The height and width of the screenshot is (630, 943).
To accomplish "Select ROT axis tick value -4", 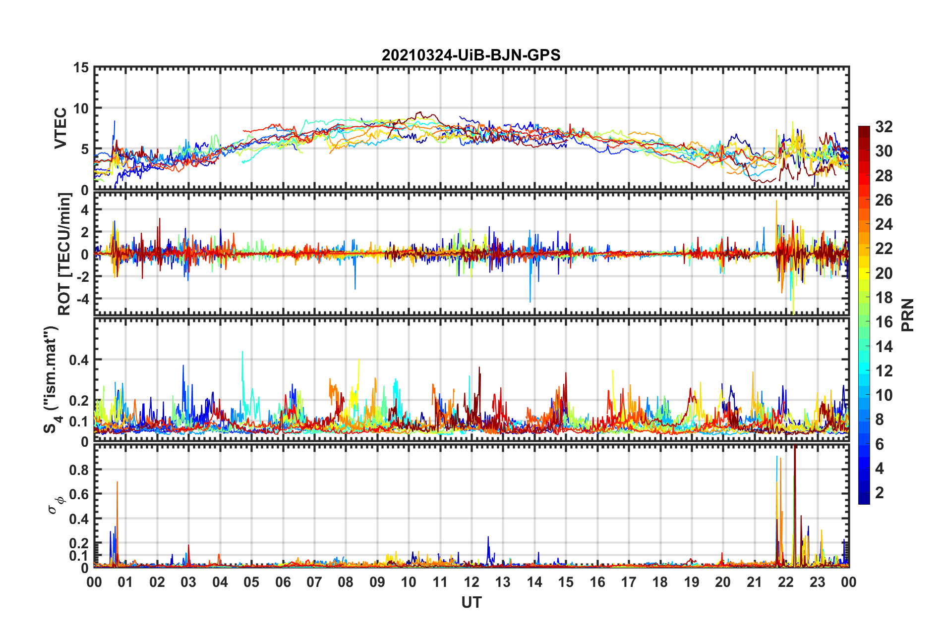I will coord(83,299).
